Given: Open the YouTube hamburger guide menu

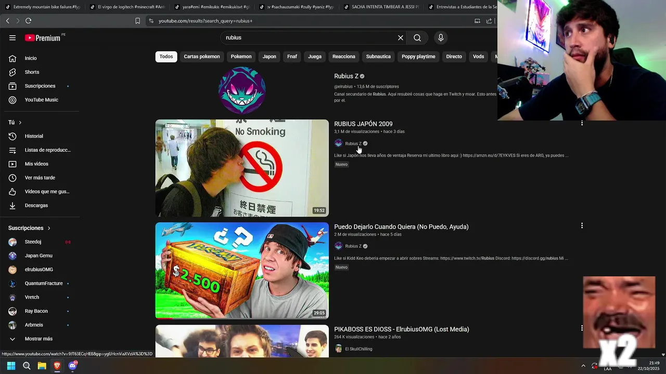Looking at the screenshot, I should [12, 38].
